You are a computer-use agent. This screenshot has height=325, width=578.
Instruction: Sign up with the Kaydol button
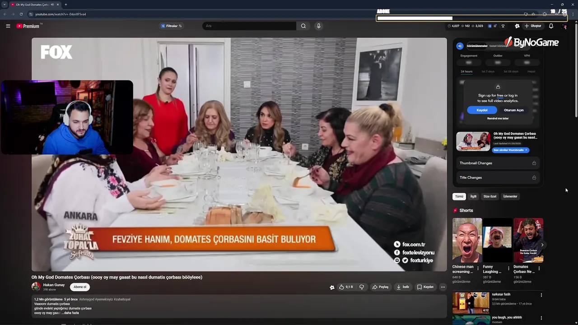[x=482, y=110]
